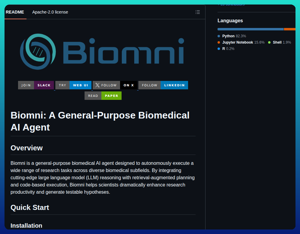Open the Try Web UI badge

(x=73, y=85)
